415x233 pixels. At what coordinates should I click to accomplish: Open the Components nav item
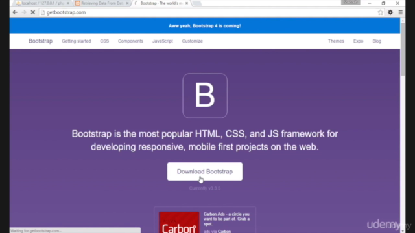pyautogui.click(x=130, y=41)
